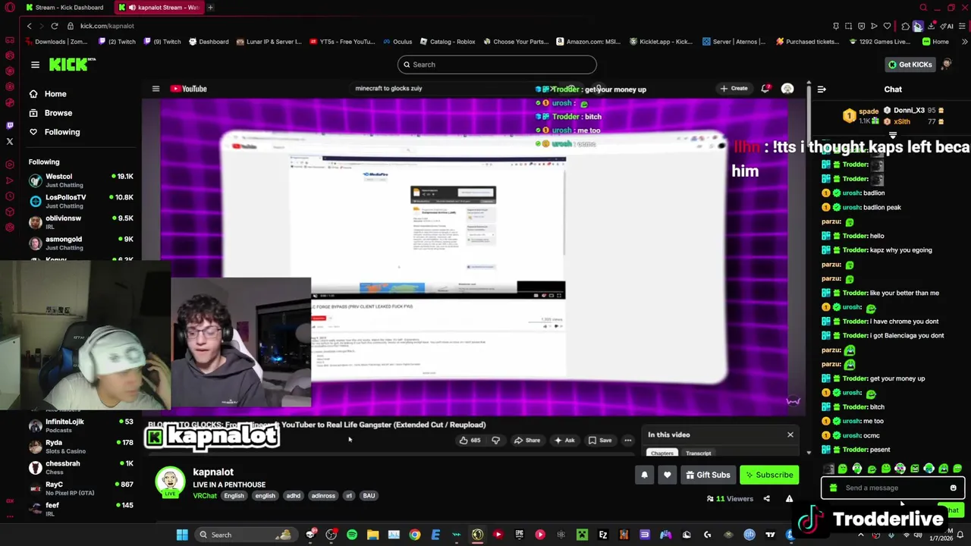Image resolution: width=971 pixels, height=546 pixels.
Task: Open the Aria AI button in toolbar
Action: [948, 26]
